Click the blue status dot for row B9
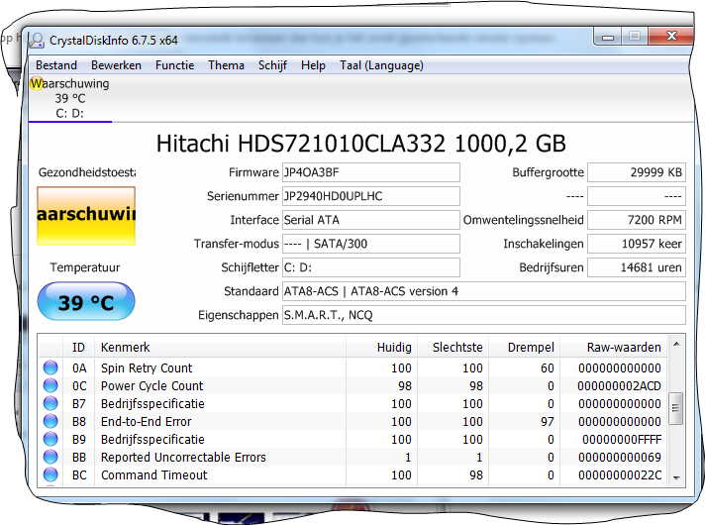 pyautogui.click(x=50, y=439)
